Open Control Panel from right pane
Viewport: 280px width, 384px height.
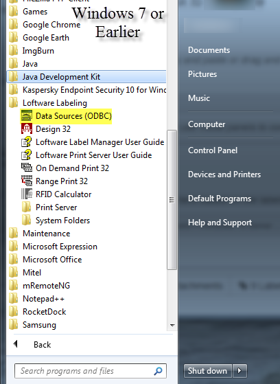213,150
